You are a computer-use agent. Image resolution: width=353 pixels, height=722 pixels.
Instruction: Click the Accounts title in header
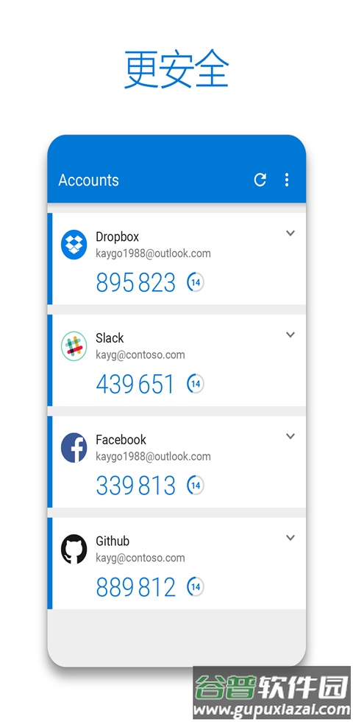[x=88, y=180]
